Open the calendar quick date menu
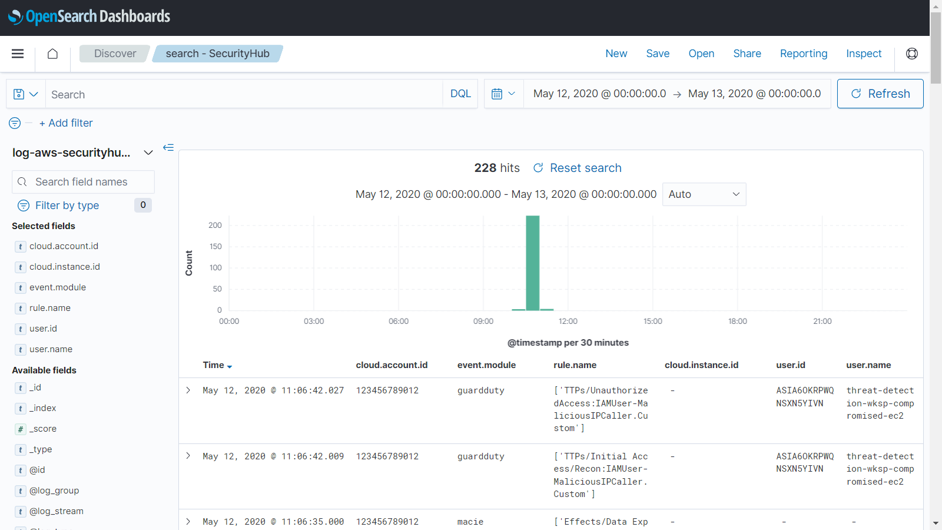 (503, 94)
